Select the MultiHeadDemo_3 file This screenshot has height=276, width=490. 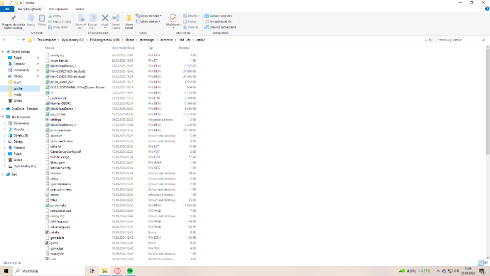coord(63,66)
